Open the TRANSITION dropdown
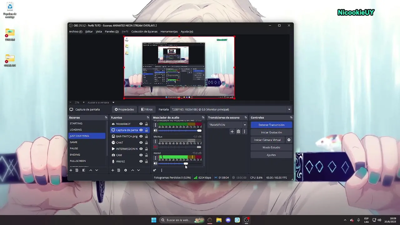Screen dimensions: 400x225 pos(227,125)
